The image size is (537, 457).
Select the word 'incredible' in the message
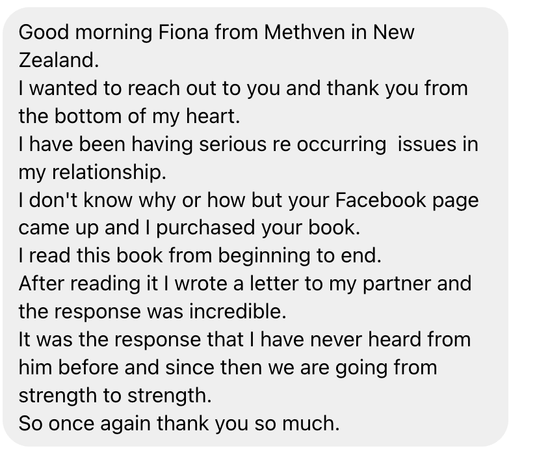[x=236, y=312]
